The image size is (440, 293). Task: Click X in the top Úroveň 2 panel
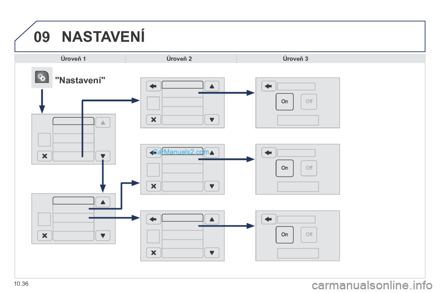[x=154, y=120]
